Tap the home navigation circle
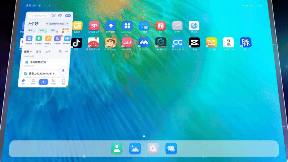288x162 pixels. 144,156
